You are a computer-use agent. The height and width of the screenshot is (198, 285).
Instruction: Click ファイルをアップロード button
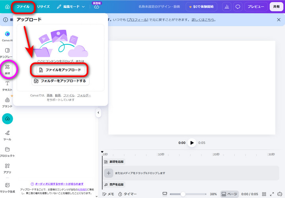tap(60, 70)
